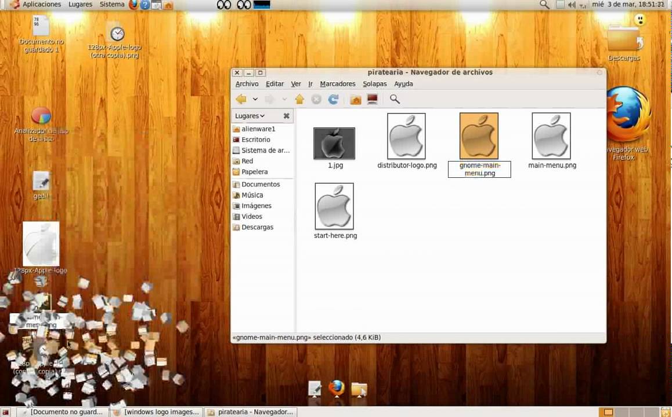Click the Firefox dock icon
This screenshot has height=417, width=672.
(x=337, y=389)
